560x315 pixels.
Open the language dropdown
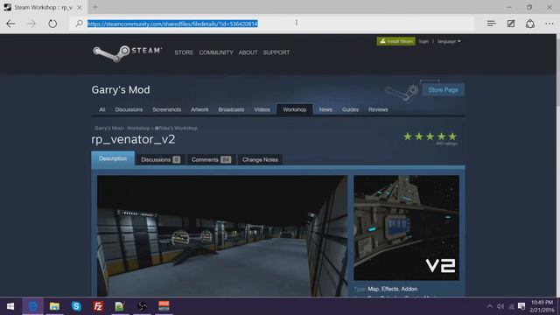point(449,41)
